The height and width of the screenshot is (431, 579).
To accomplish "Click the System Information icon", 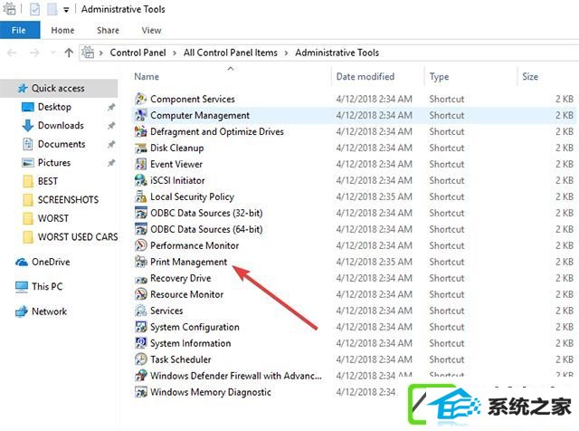I will (x=141, y=343).
